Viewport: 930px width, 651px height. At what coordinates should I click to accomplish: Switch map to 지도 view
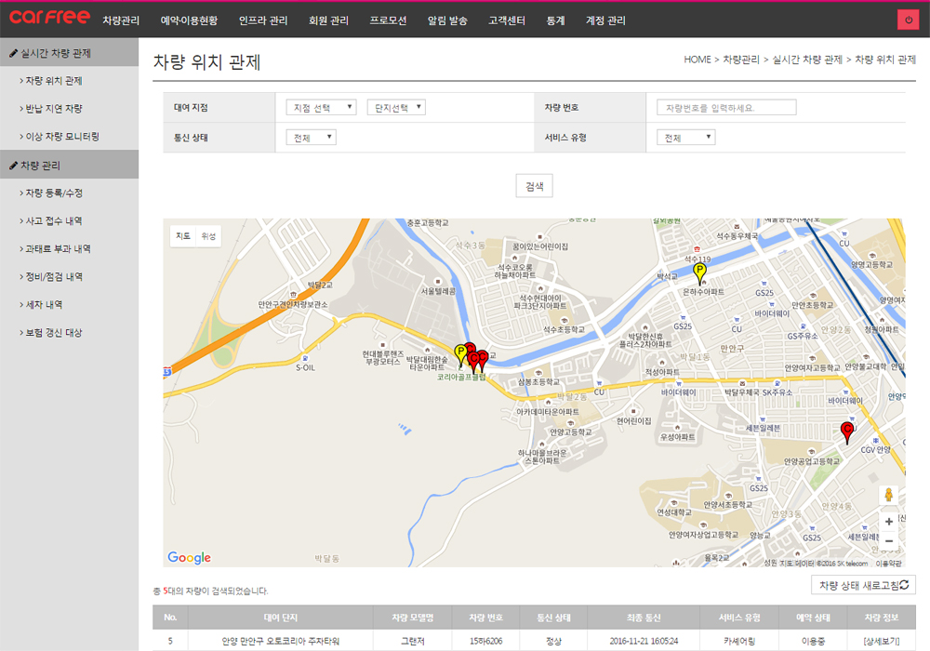click(x=182, y=236)
